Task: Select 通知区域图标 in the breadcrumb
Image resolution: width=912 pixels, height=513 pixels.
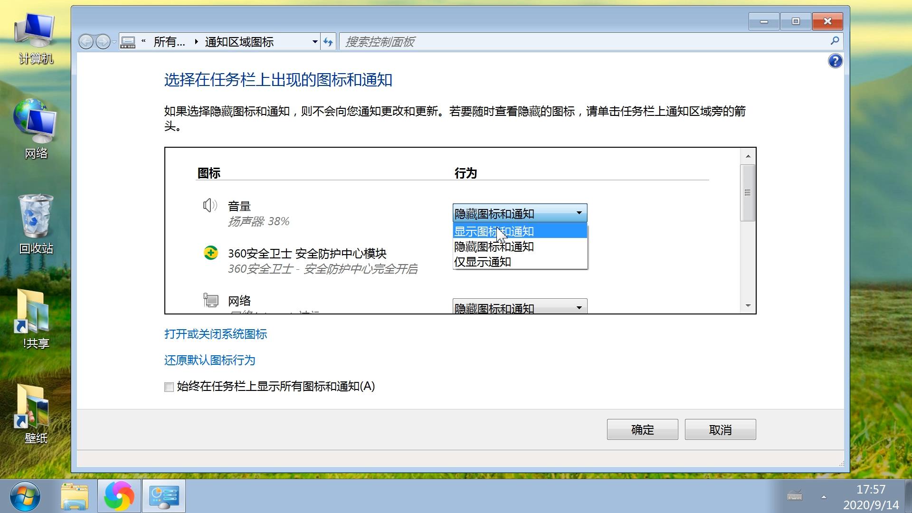Action: coord(239,42)
